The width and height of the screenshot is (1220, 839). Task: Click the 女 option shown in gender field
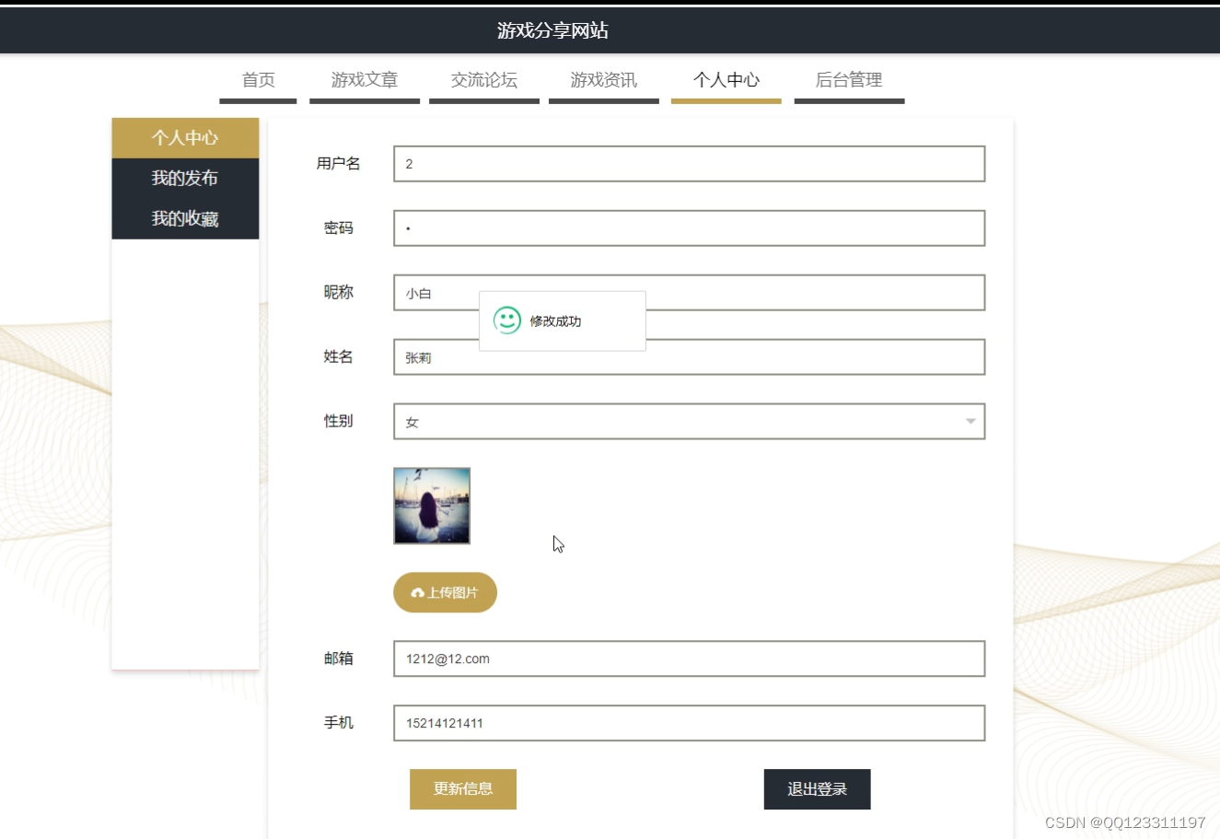(412, 423)
